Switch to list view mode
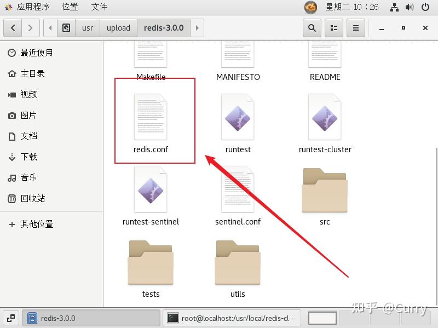This screenshot has height=328, width=438. click(x=334, y=28)
